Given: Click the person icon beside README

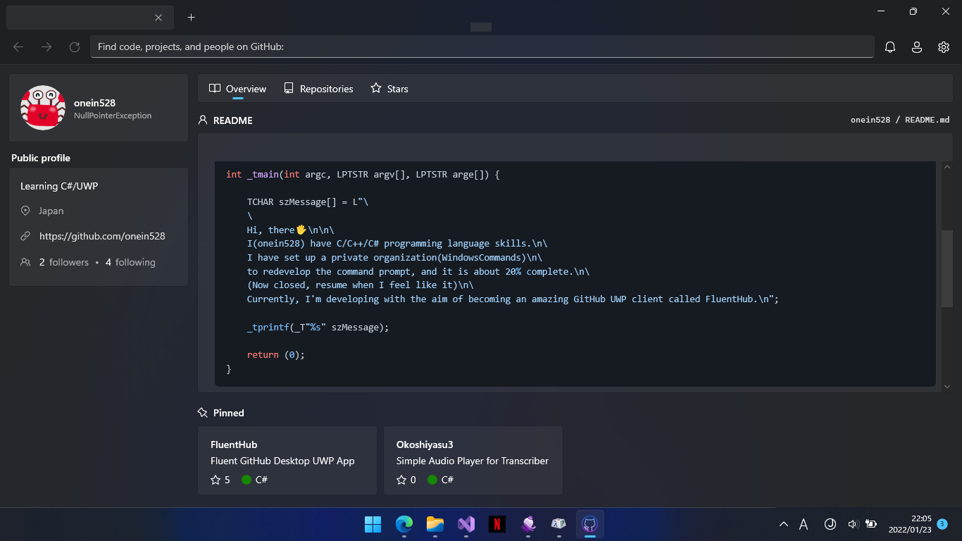Looking at the screenshot, I should coord(202,120).
